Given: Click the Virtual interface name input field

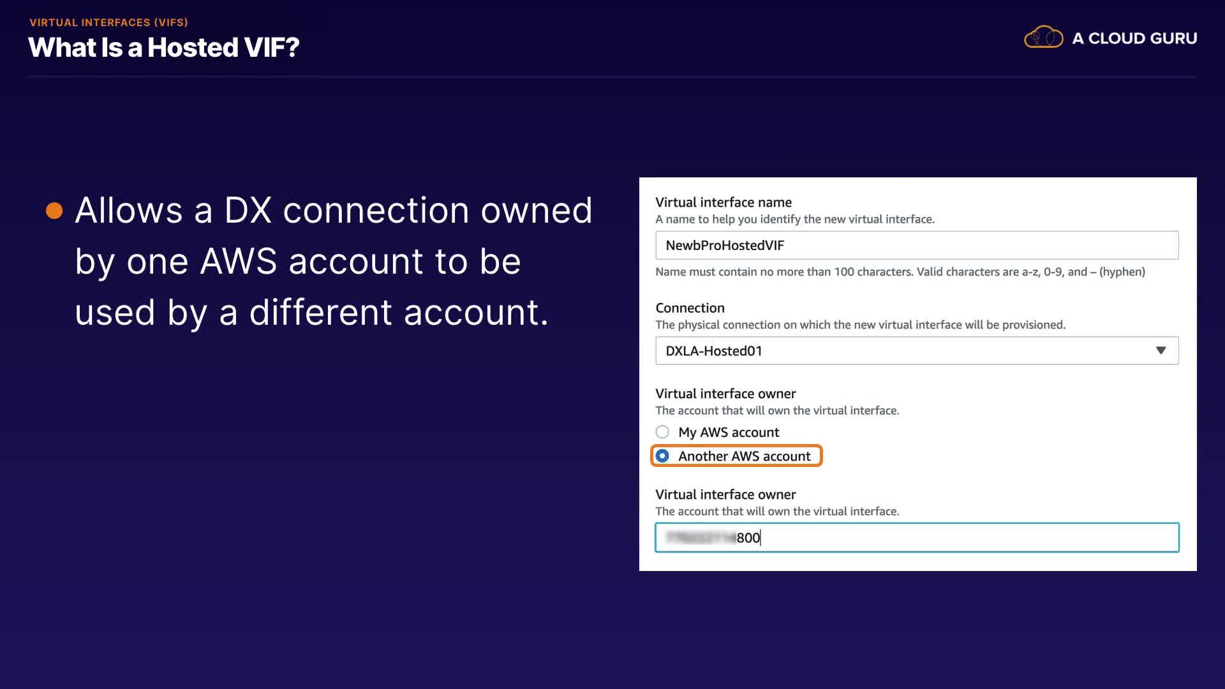Looking at the screenshot, I should pos(916,246).
